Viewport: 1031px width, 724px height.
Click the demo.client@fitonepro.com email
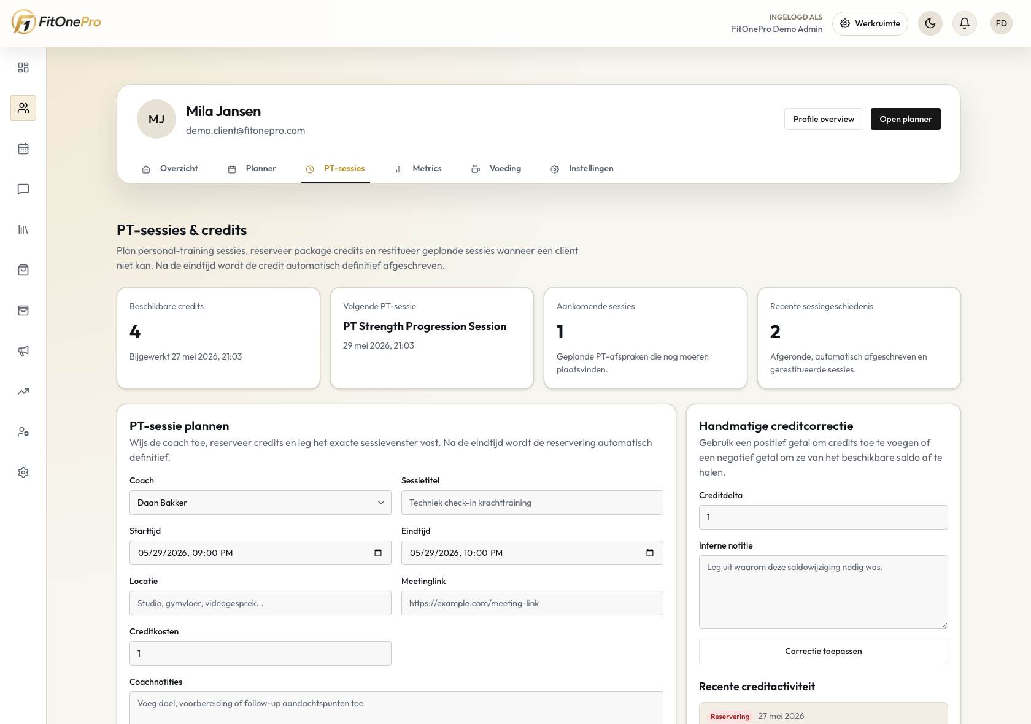click(245, 131)
